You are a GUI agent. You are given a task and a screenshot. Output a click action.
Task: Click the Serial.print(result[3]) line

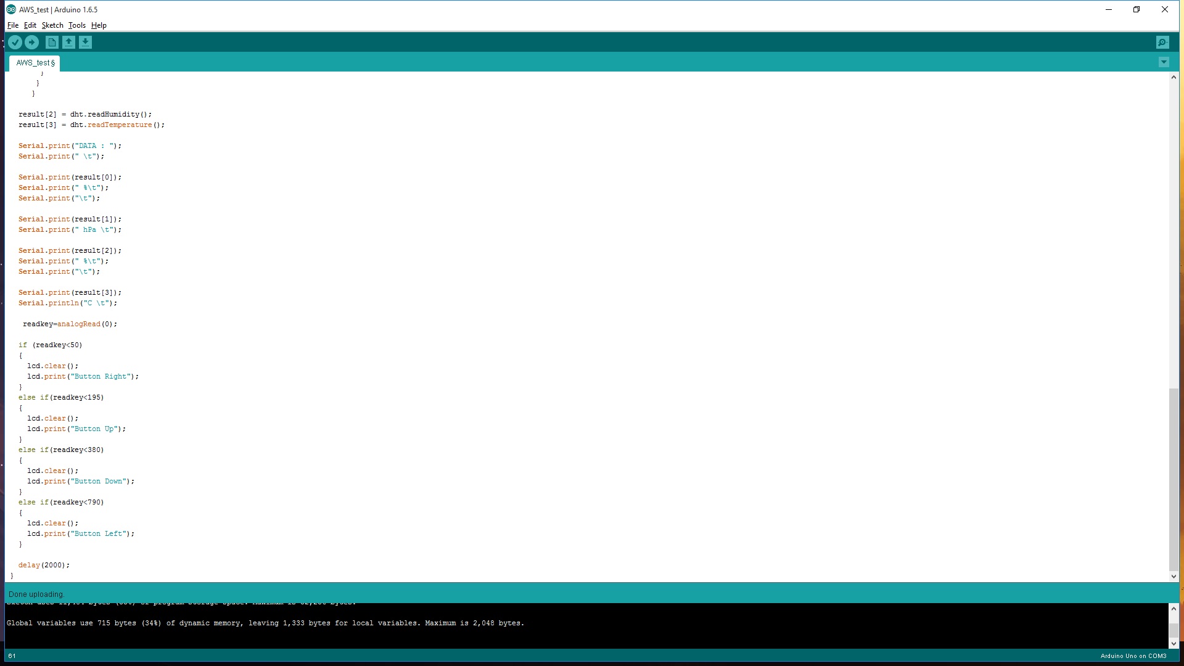tap(70, 293)
